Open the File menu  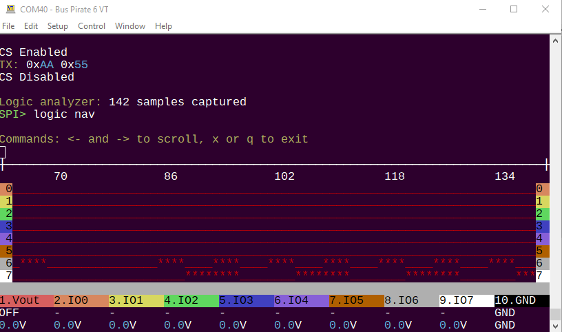coord(8,26)
